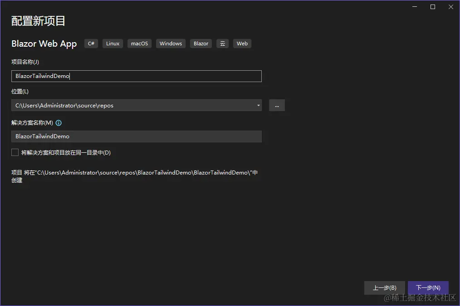Screen dimensions: 460x306
Task: Click the 配置新项目 heading
Action: [38, 21]
